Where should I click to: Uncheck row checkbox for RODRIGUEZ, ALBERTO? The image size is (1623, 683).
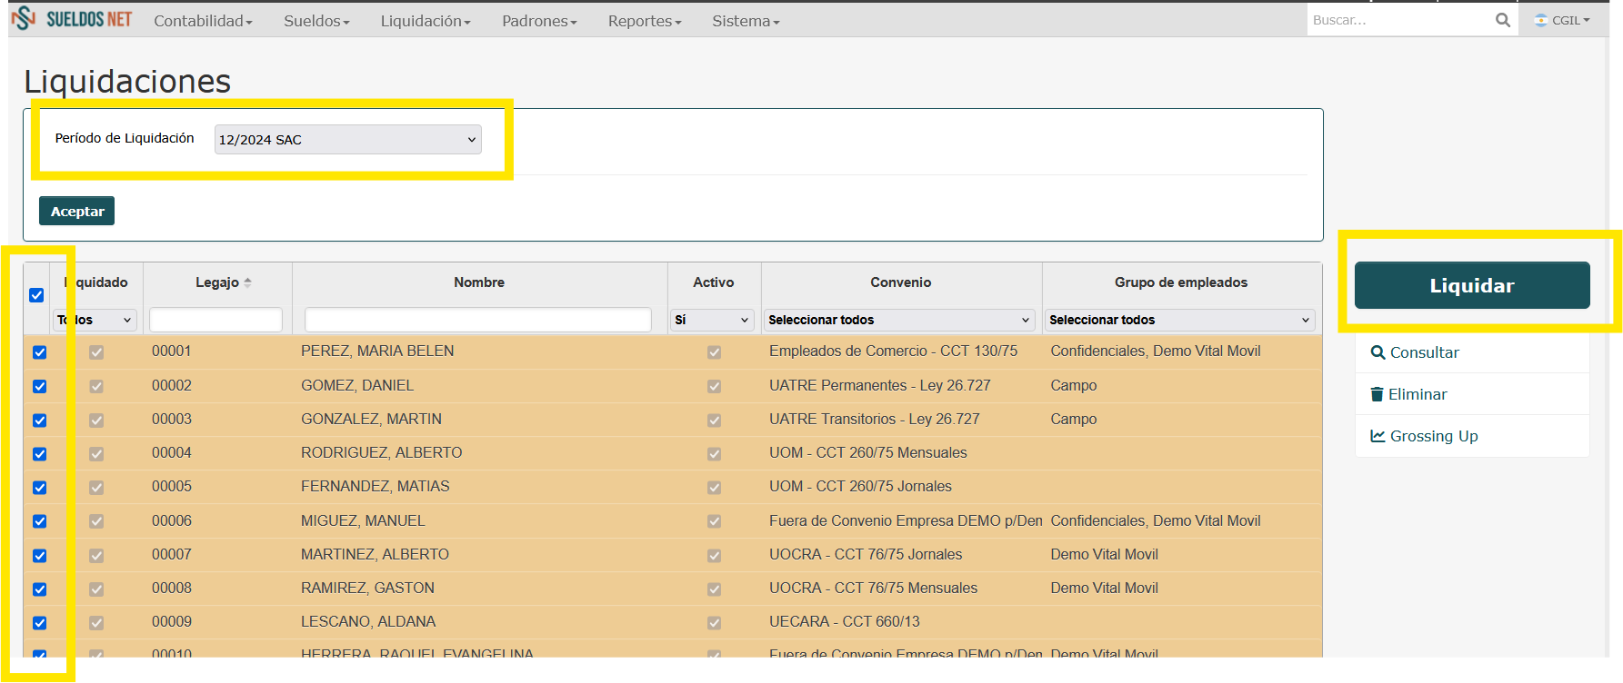pyautogui.click(x=39, y=454)
